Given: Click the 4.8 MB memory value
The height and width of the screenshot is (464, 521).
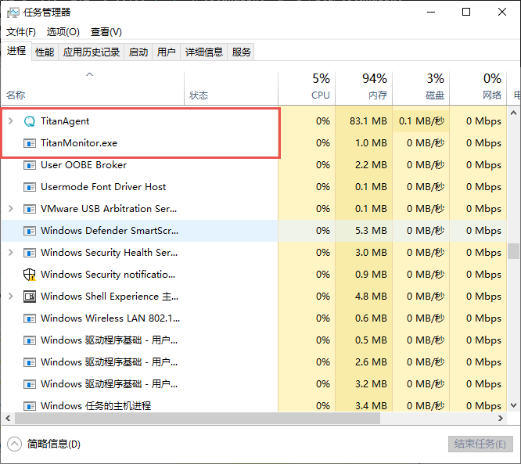Looking at the screenshot, I should click(371, 297).
